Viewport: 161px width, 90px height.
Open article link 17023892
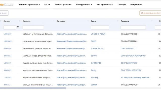[x=8, y=77]
